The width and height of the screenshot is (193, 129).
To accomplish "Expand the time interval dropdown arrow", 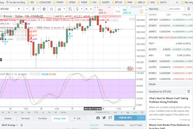I will coord(27,9).
